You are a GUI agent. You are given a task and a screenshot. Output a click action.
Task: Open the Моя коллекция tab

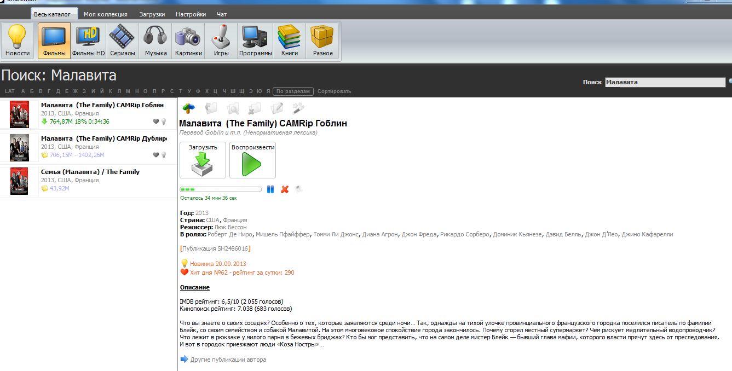coord(106,14)
